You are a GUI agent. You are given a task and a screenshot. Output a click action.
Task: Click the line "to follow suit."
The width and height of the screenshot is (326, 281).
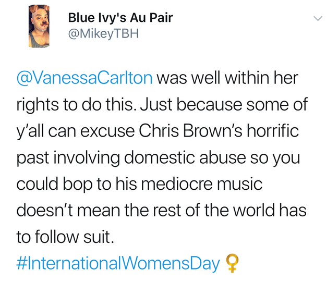point(65,237)
